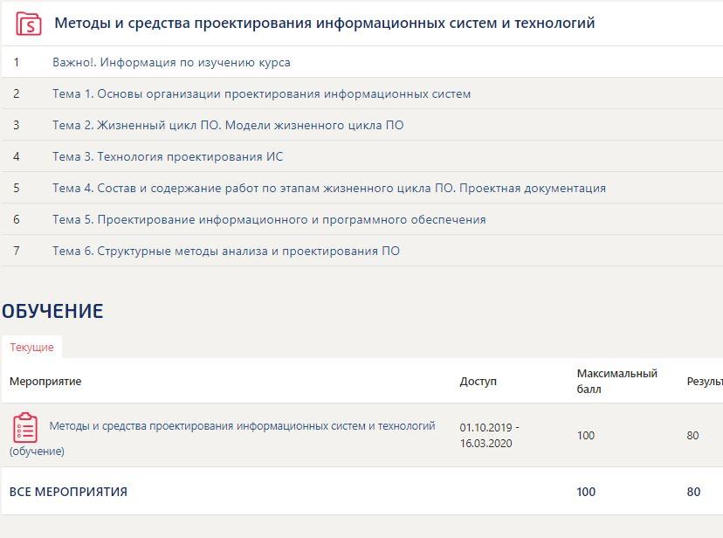Select Тема 3 Технология проектирования ИС
This screenshot has width=723, height=538.
[x=168, y=157]
